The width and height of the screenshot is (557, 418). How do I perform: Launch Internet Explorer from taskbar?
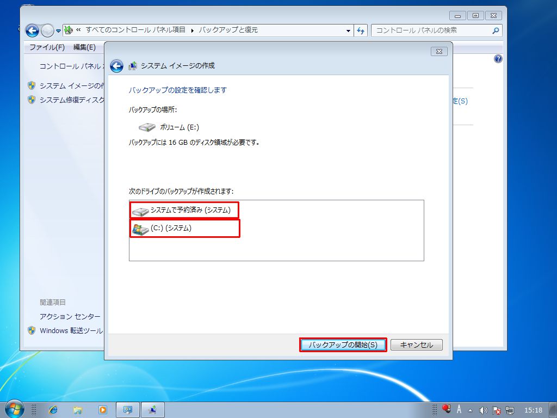click(53, 410)
